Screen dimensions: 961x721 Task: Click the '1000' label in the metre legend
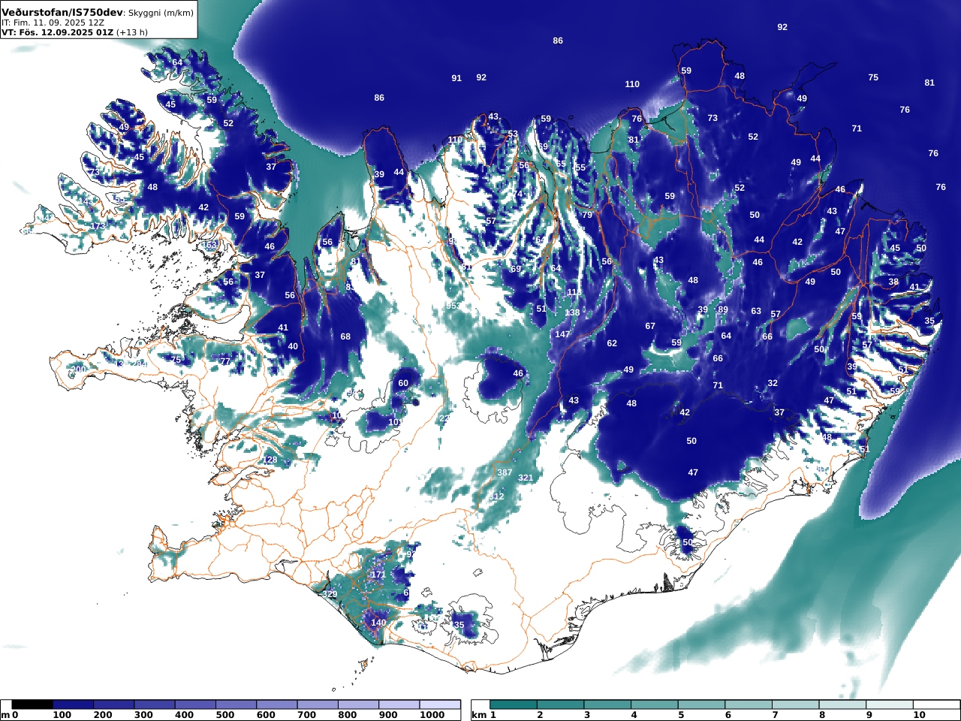pyautogui.click(x=432, y=715)
